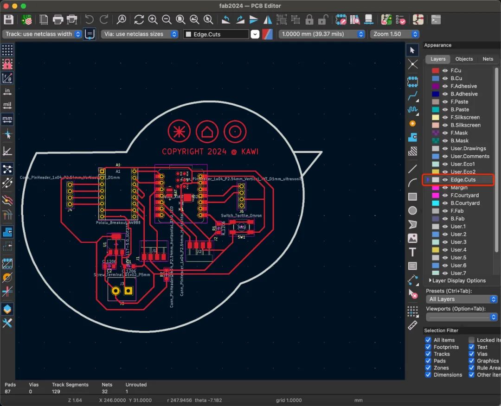
Task: Open grid size 1.0000 mm dropdown
Action: click(x=322, y=34)
